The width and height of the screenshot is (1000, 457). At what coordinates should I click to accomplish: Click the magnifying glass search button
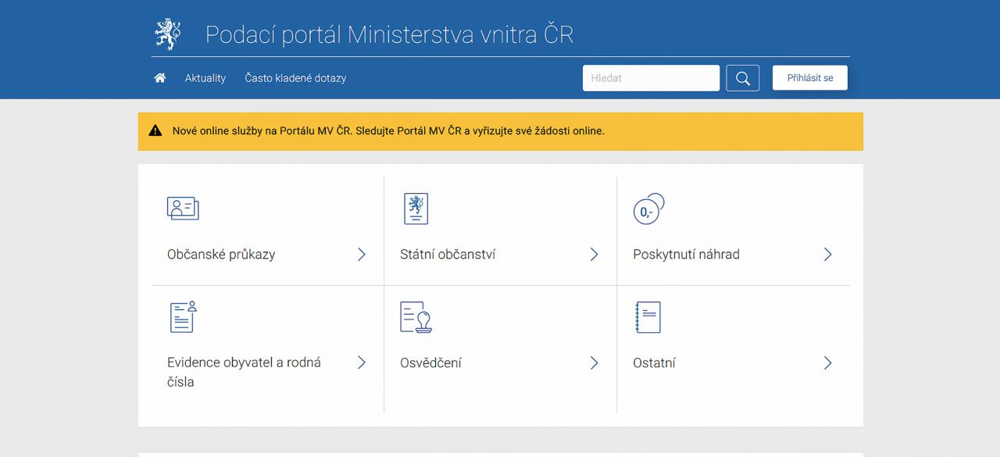(742, 78)
